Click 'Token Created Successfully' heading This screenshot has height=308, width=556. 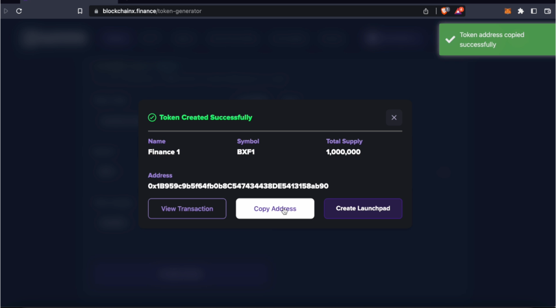[x=206, y=117]
